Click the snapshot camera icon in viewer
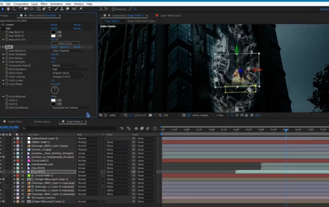Image resolution: width=329 pixels, height=207 pixels. (x=150, y=115)
